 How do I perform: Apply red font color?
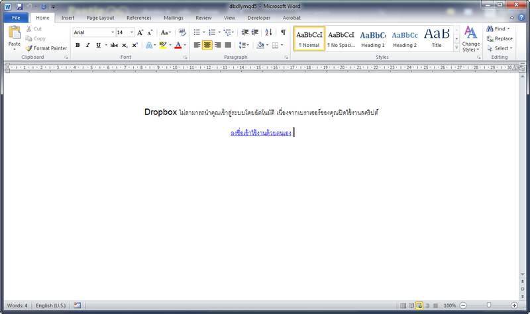click(x=178, y=45)
